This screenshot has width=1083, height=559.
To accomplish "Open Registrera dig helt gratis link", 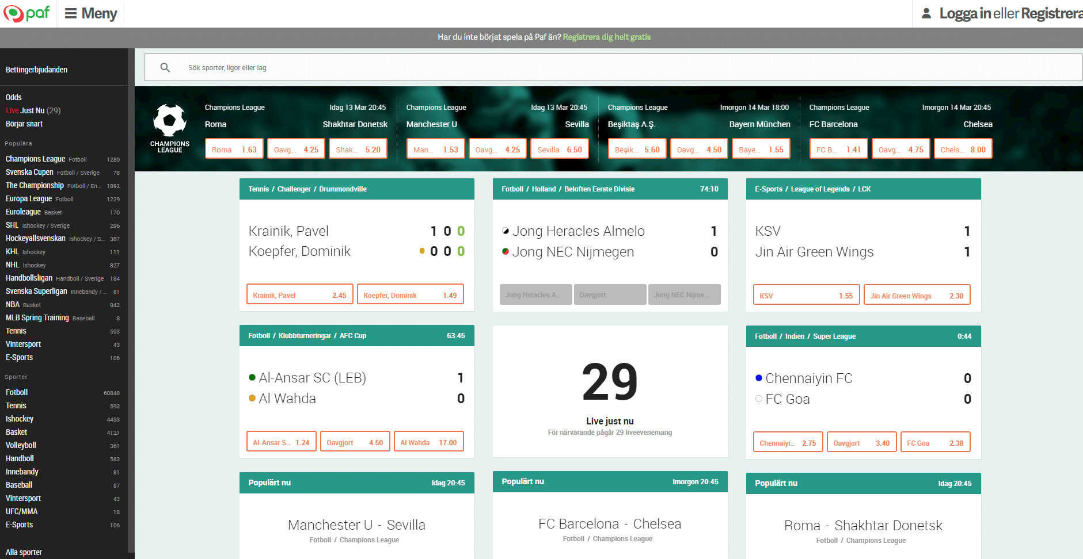I will [x=606, y=37].
